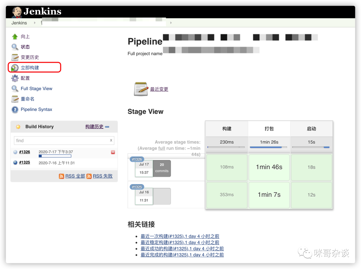Screen dimensions: 361x269
Task: Click the 1min 7s stage cell
Action: click(269, 195)
